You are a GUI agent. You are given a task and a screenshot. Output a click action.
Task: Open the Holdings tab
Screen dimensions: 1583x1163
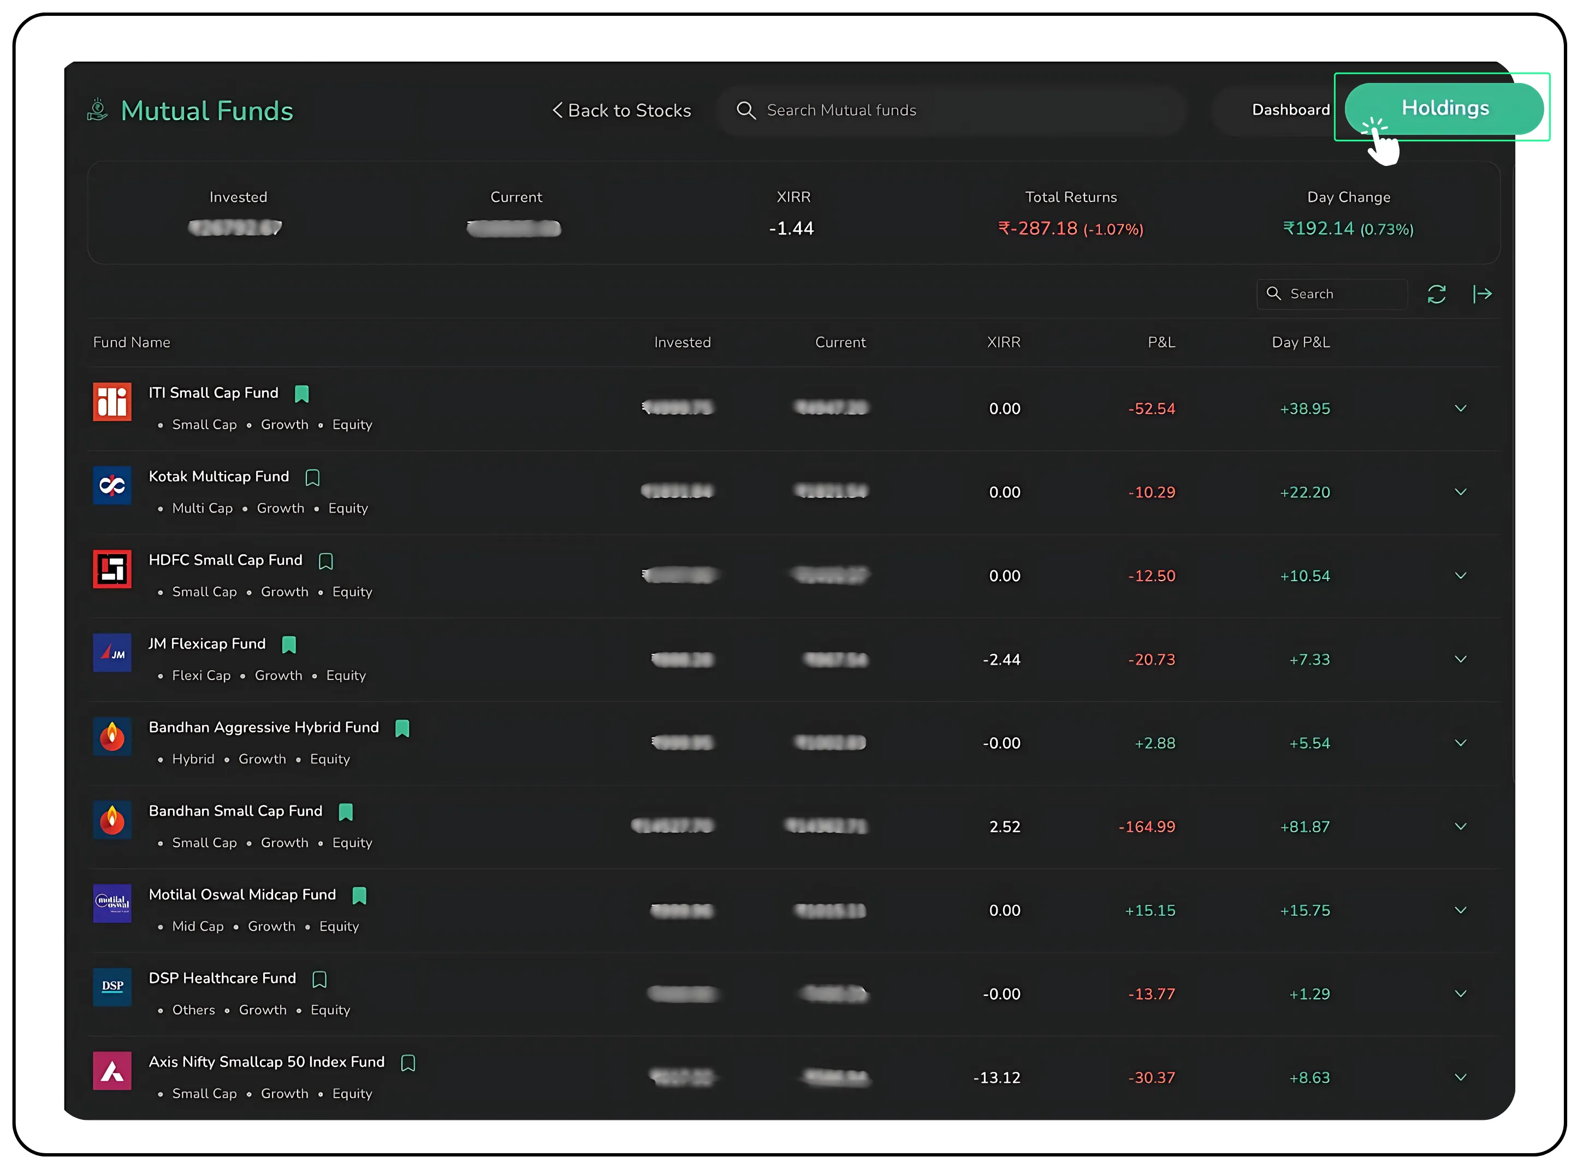pos(1444,108)
